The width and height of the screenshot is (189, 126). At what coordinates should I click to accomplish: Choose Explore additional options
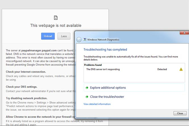134,87
